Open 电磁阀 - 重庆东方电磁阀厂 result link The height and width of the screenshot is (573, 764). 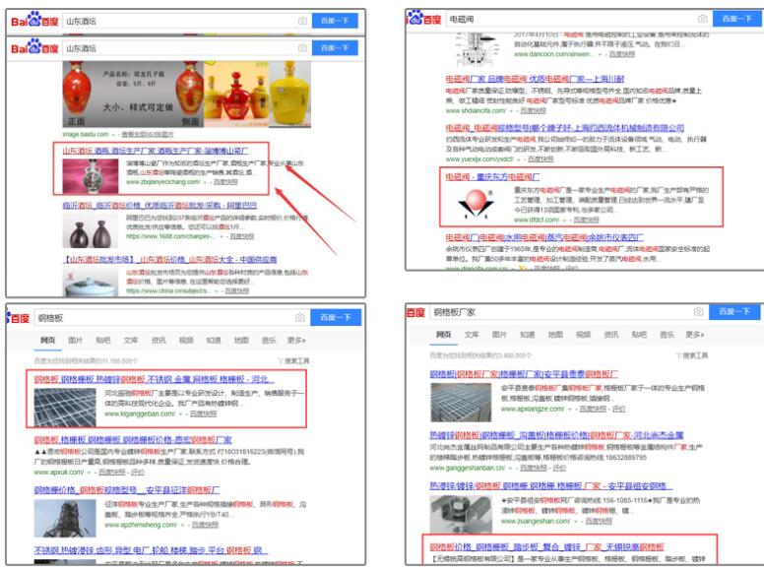coord(492,176)
